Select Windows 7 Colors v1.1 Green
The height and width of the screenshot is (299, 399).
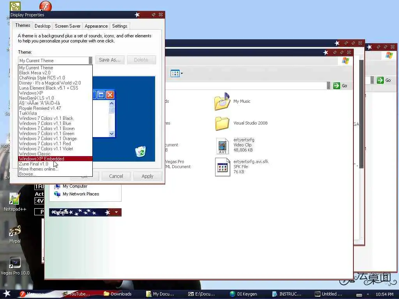[x=55, y=134]
